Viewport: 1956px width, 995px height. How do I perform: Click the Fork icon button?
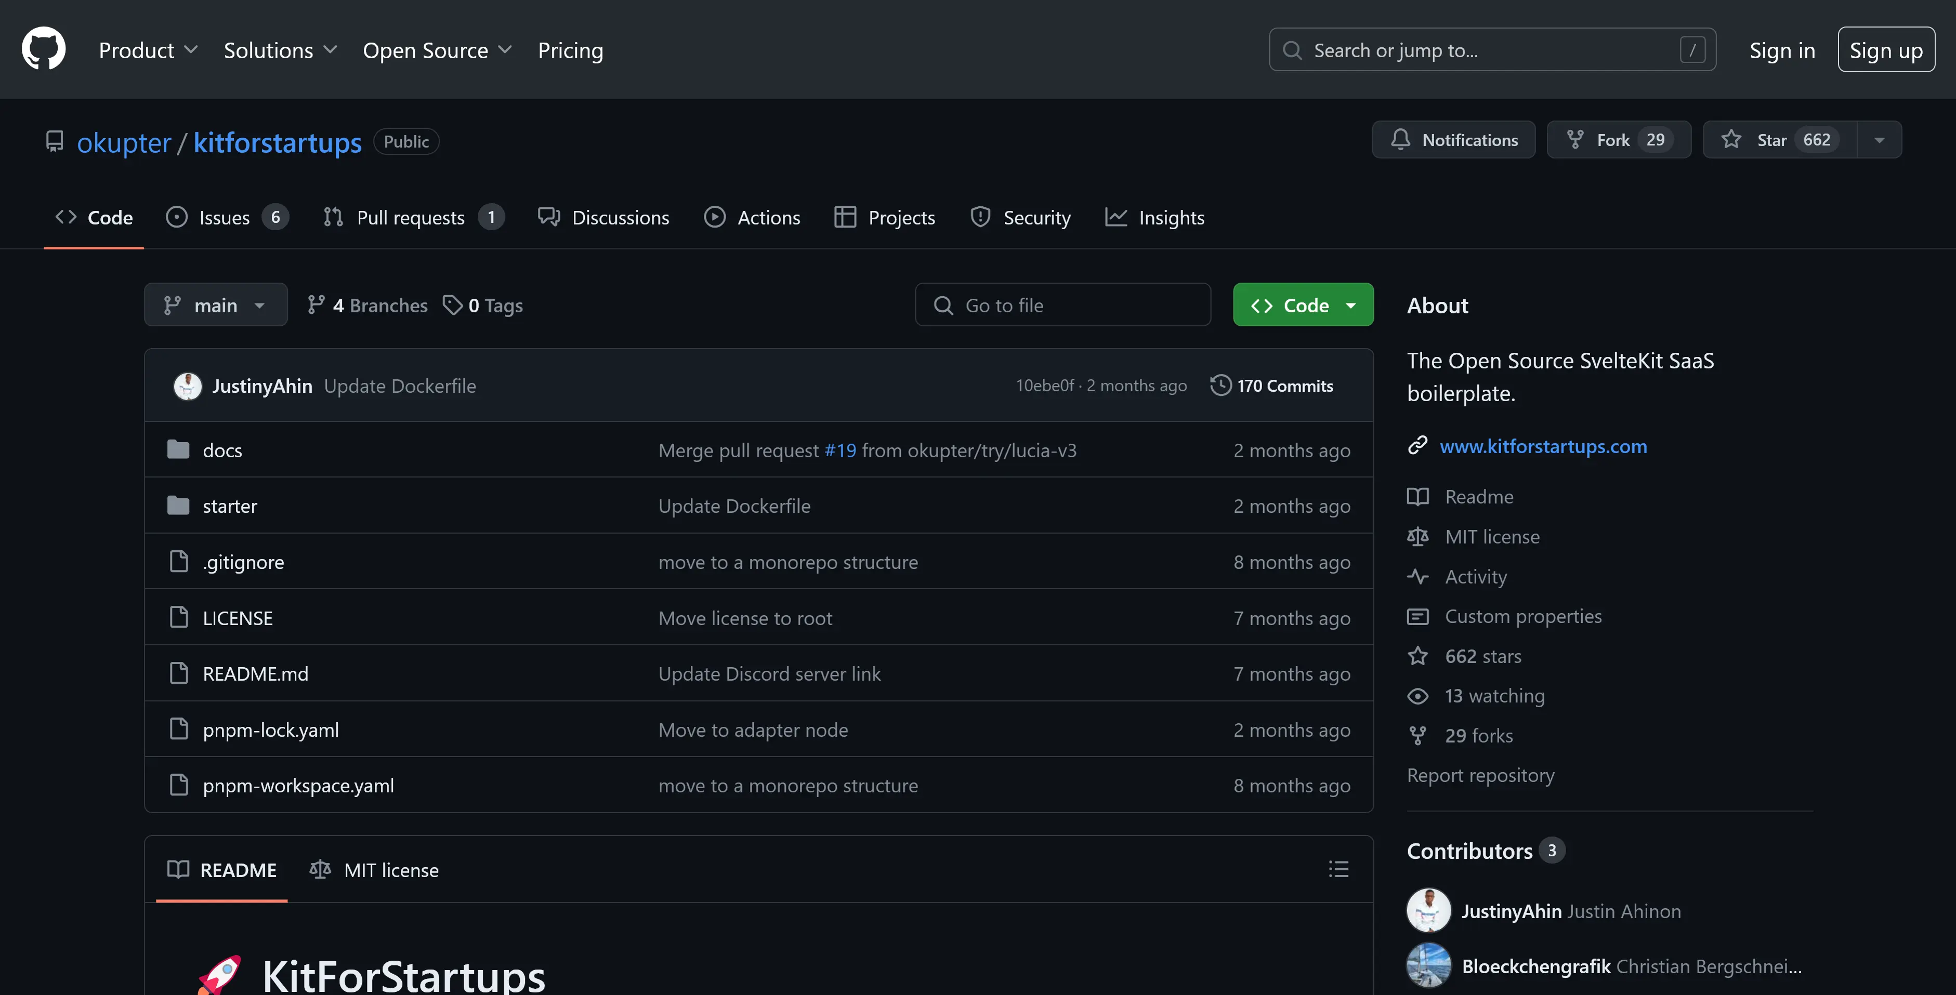click(1577, 140)
